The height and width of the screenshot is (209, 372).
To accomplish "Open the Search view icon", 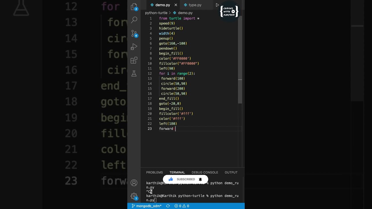I will tap(134, 20).
